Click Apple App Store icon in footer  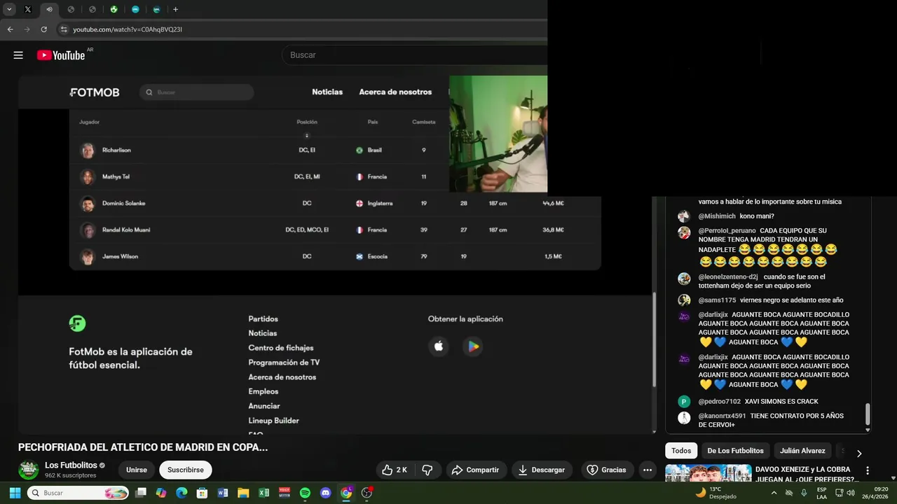(x=439, y=346)
